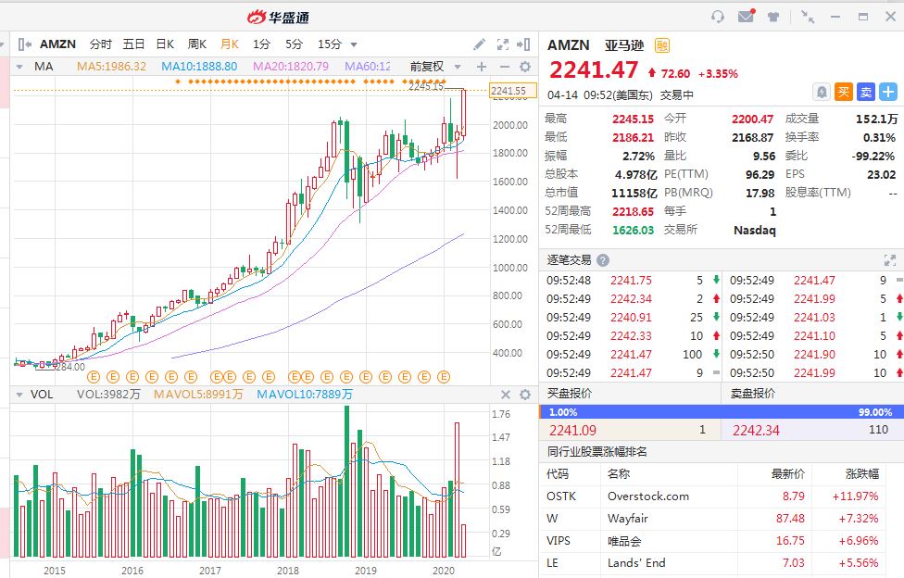Set a price alert with the bell icon
This screenshot has width=904, height=578.
click(x=821, y=92)
